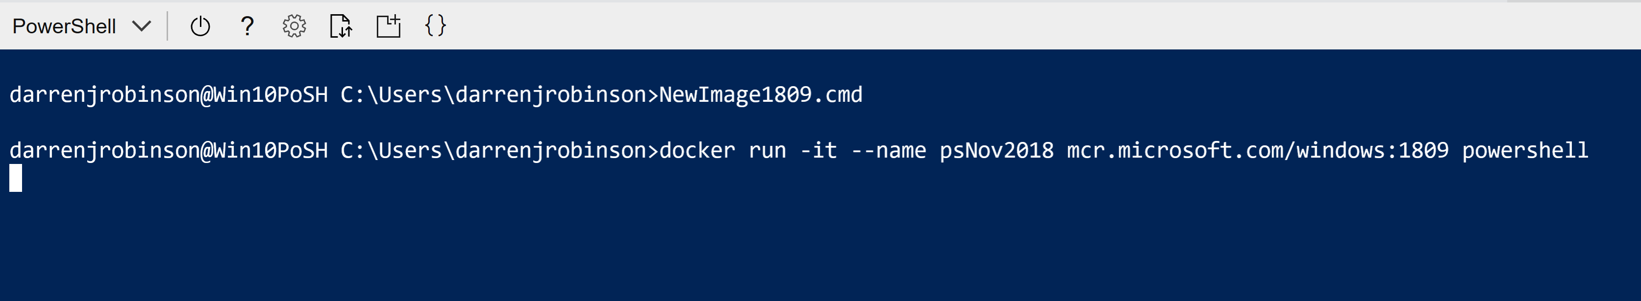Open the editor via curly braces icon
This screenshot has width=1641, height=301.
435,26
